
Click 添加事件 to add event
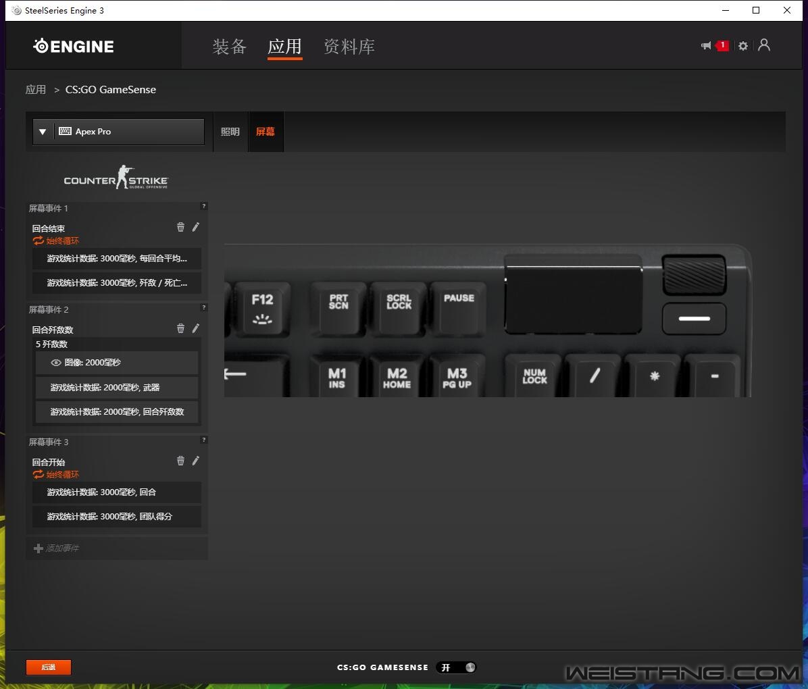coord(62,548)
